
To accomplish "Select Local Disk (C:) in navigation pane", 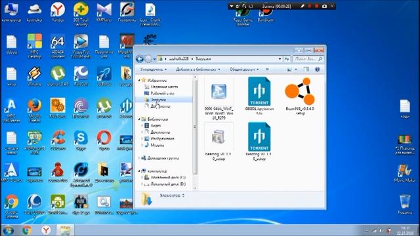I will [165, 178].
